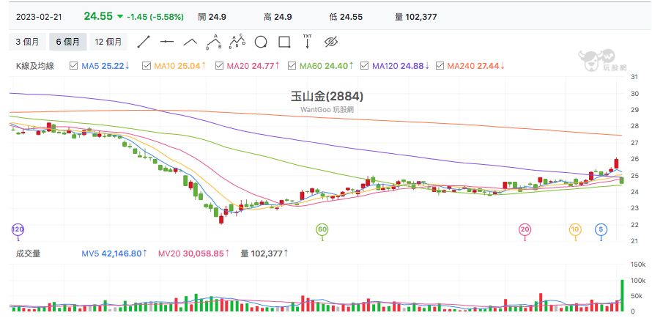Select the TXT text annotation tool
652x318 pixels.
[x=307, y=41]
